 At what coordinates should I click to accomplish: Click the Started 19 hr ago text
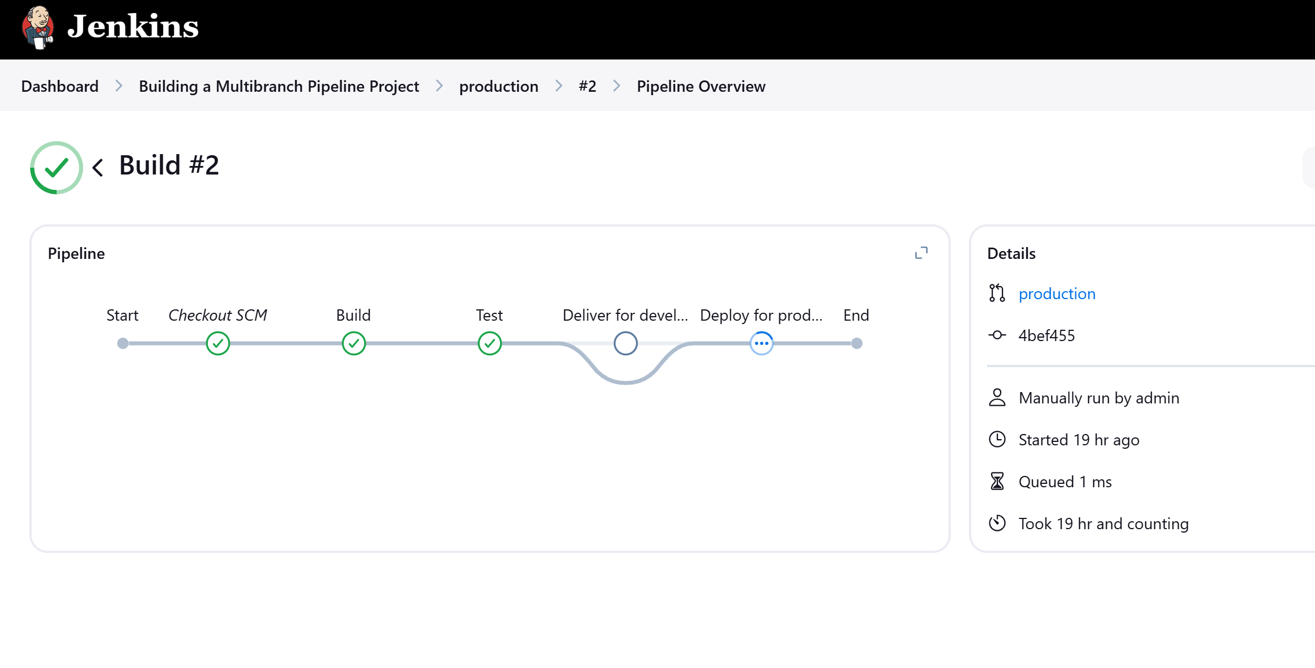point(1079,440)
